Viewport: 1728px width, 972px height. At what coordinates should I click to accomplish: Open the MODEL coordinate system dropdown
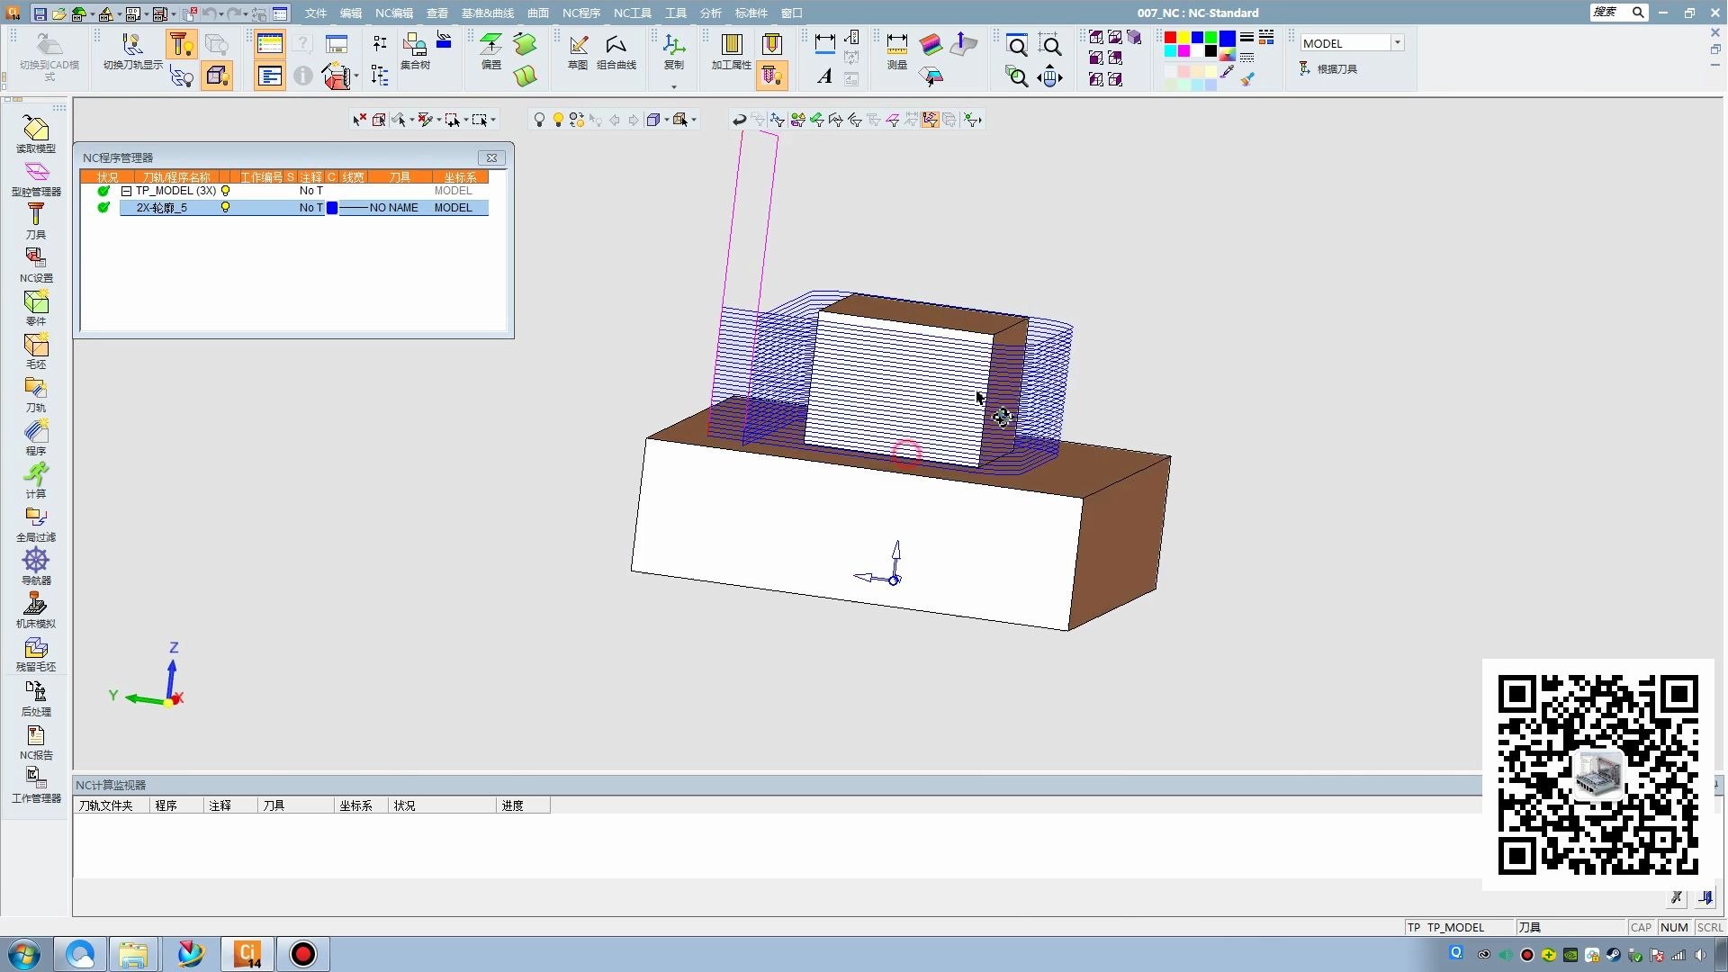pyautogui.click(x=1397, y=43)
